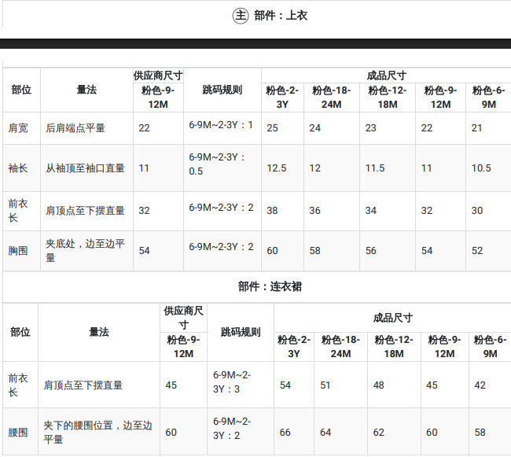The height and width of the screenshot is (457, 511).
Task: Click value 34 in 上衣 前衣长 row
Action: click(370, 211)
